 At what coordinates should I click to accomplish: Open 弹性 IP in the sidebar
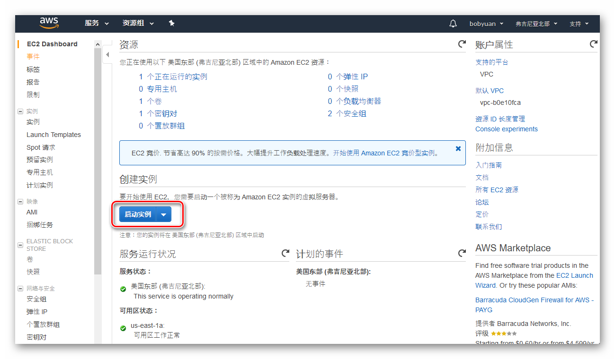pos(37,312)
